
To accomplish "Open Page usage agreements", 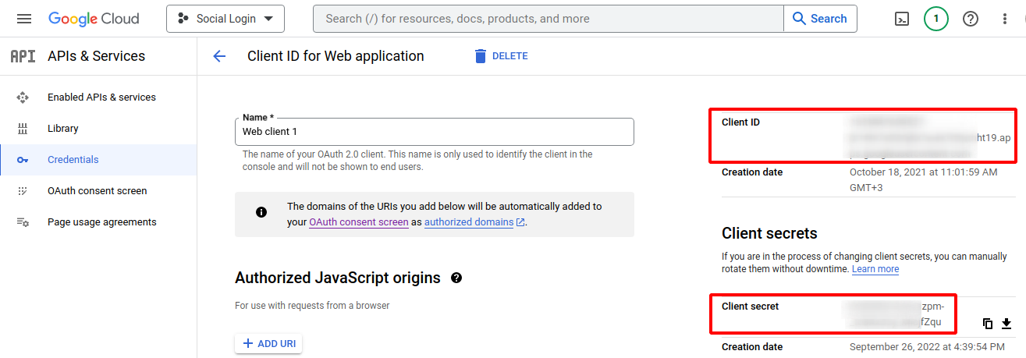I will [98, 222].
